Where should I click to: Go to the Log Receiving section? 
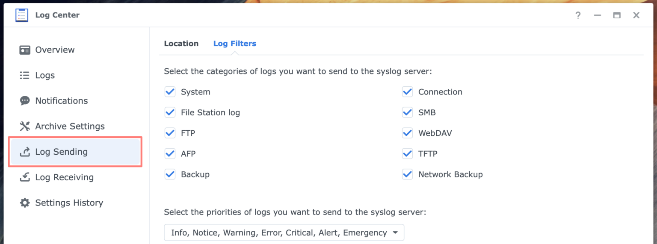tap(64, 177)
